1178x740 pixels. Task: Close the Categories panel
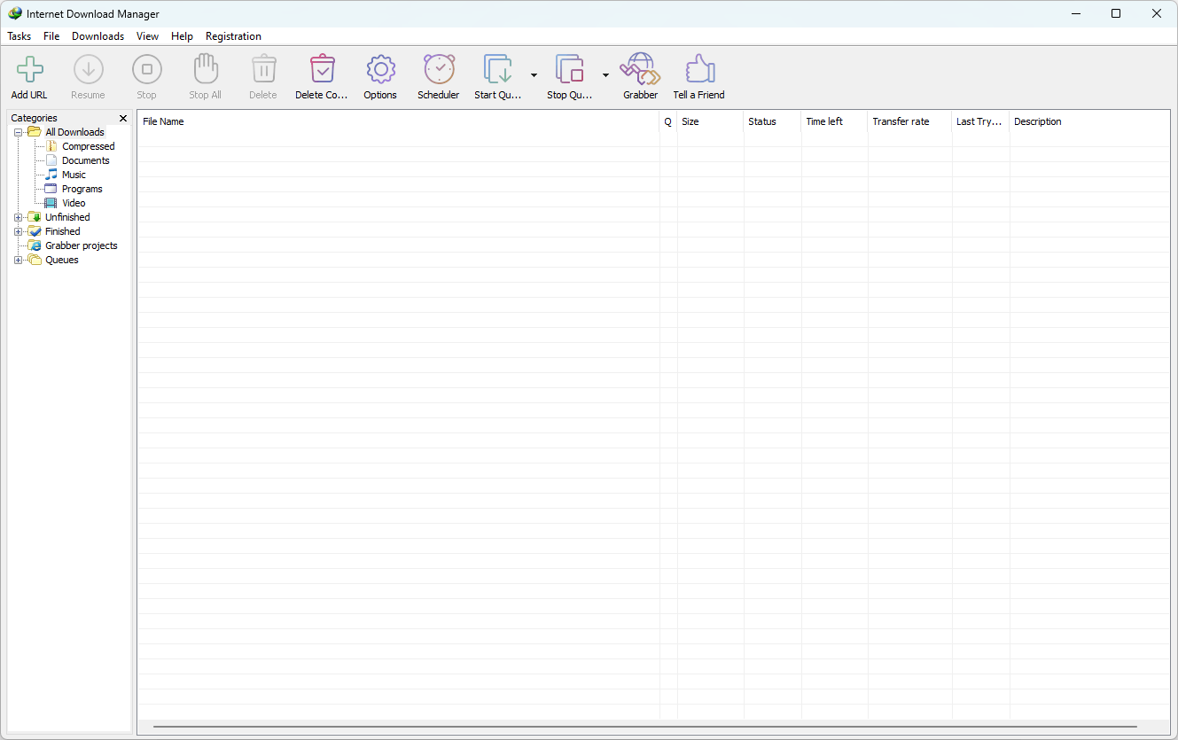tap(123, 118)
